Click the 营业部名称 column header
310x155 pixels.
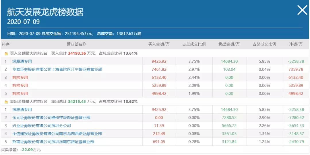point(76,44)
